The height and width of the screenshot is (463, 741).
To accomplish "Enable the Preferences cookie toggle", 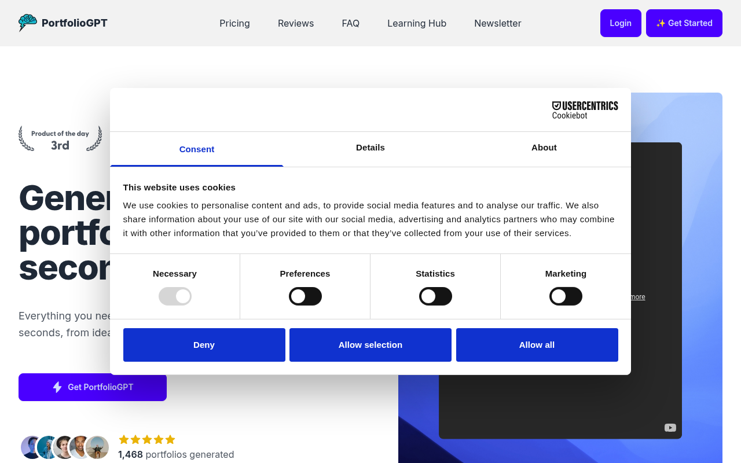I will pos(305,296).
